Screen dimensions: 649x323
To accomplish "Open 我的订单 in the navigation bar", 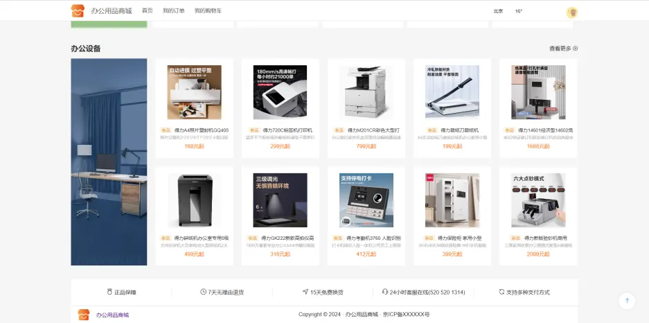I will tap(173, 11).
